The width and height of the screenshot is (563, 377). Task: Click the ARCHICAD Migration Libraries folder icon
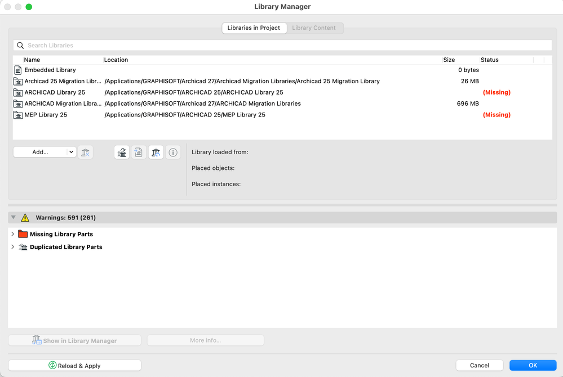pyautogui.click(x=18, y=104)
